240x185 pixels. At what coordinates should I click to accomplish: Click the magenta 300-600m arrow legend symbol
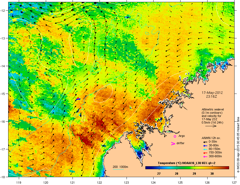point(205,157)
